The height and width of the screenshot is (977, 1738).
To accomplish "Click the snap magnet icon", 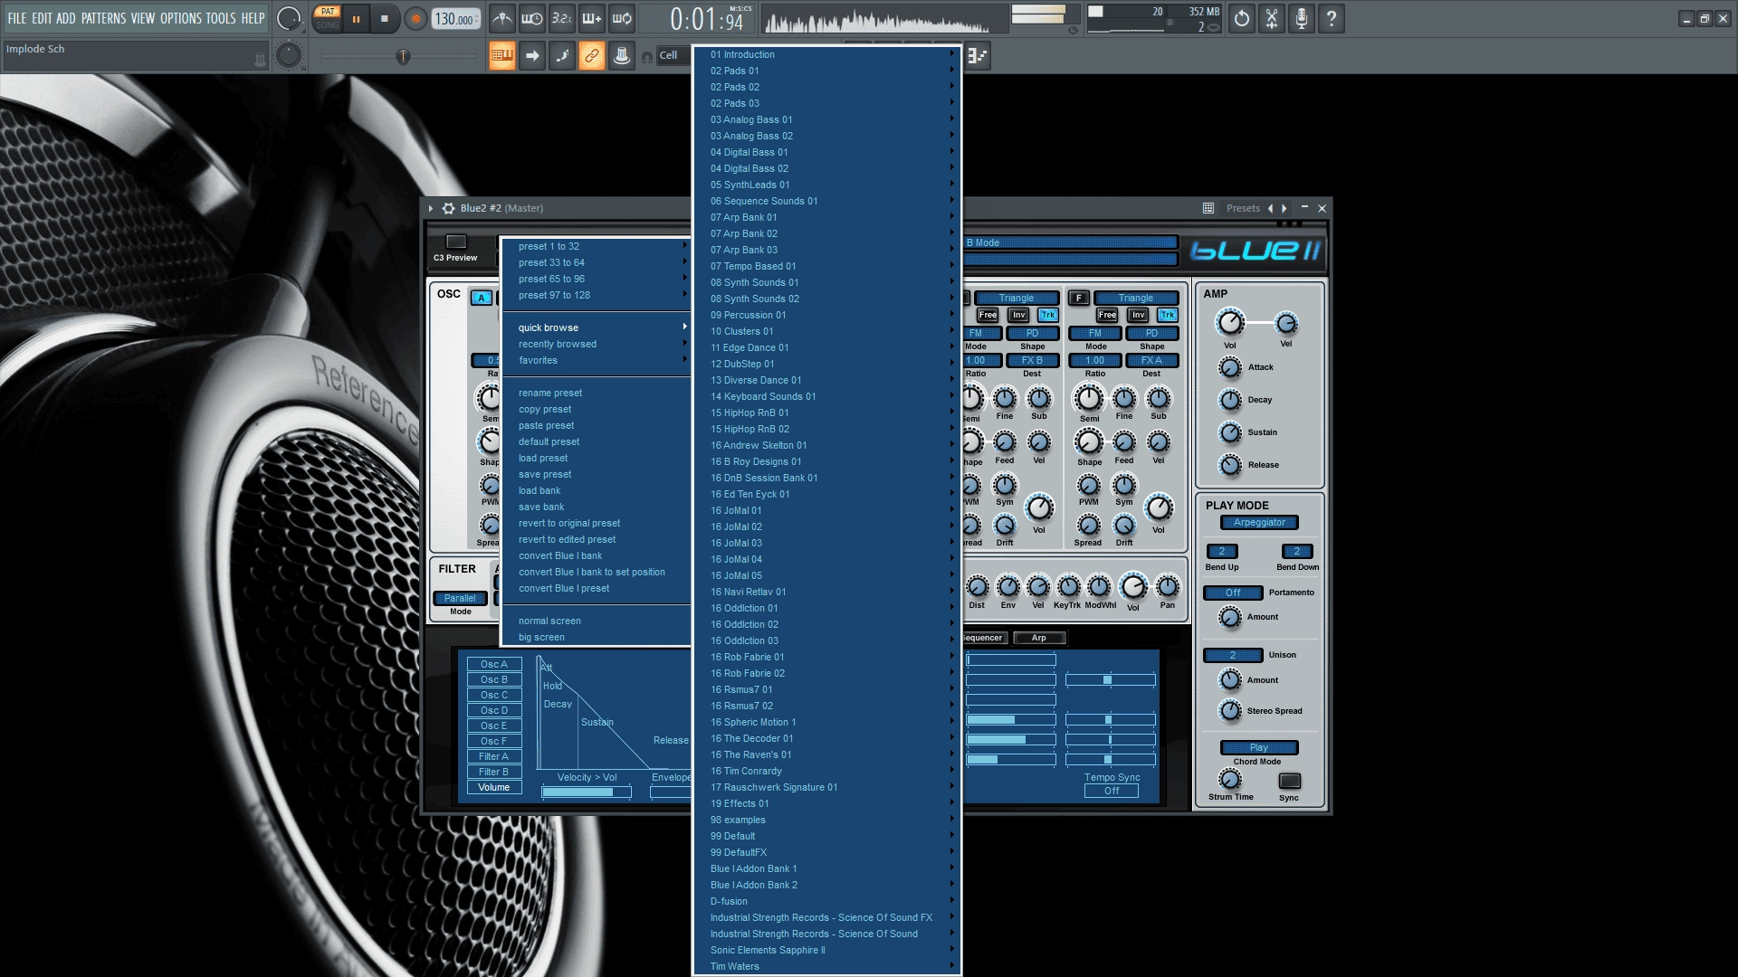I will coord(647,57).
